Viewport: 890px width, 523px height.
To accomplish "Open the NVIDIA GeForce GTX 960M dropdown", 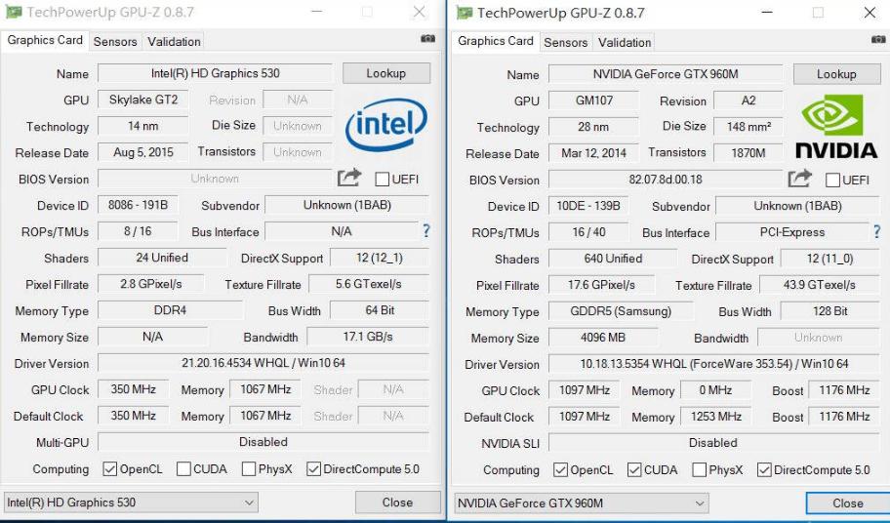I will click(x=582, y=503).
